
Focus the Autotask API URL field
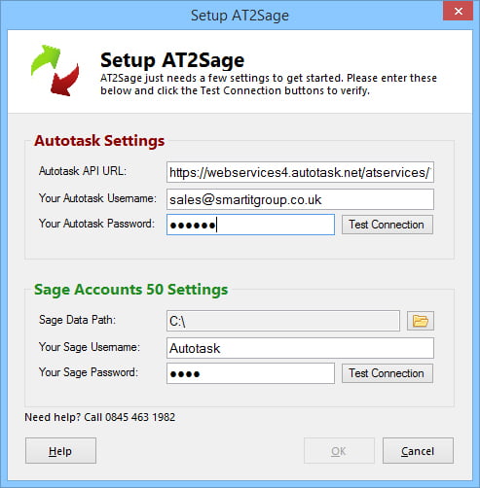pos(300,172)
